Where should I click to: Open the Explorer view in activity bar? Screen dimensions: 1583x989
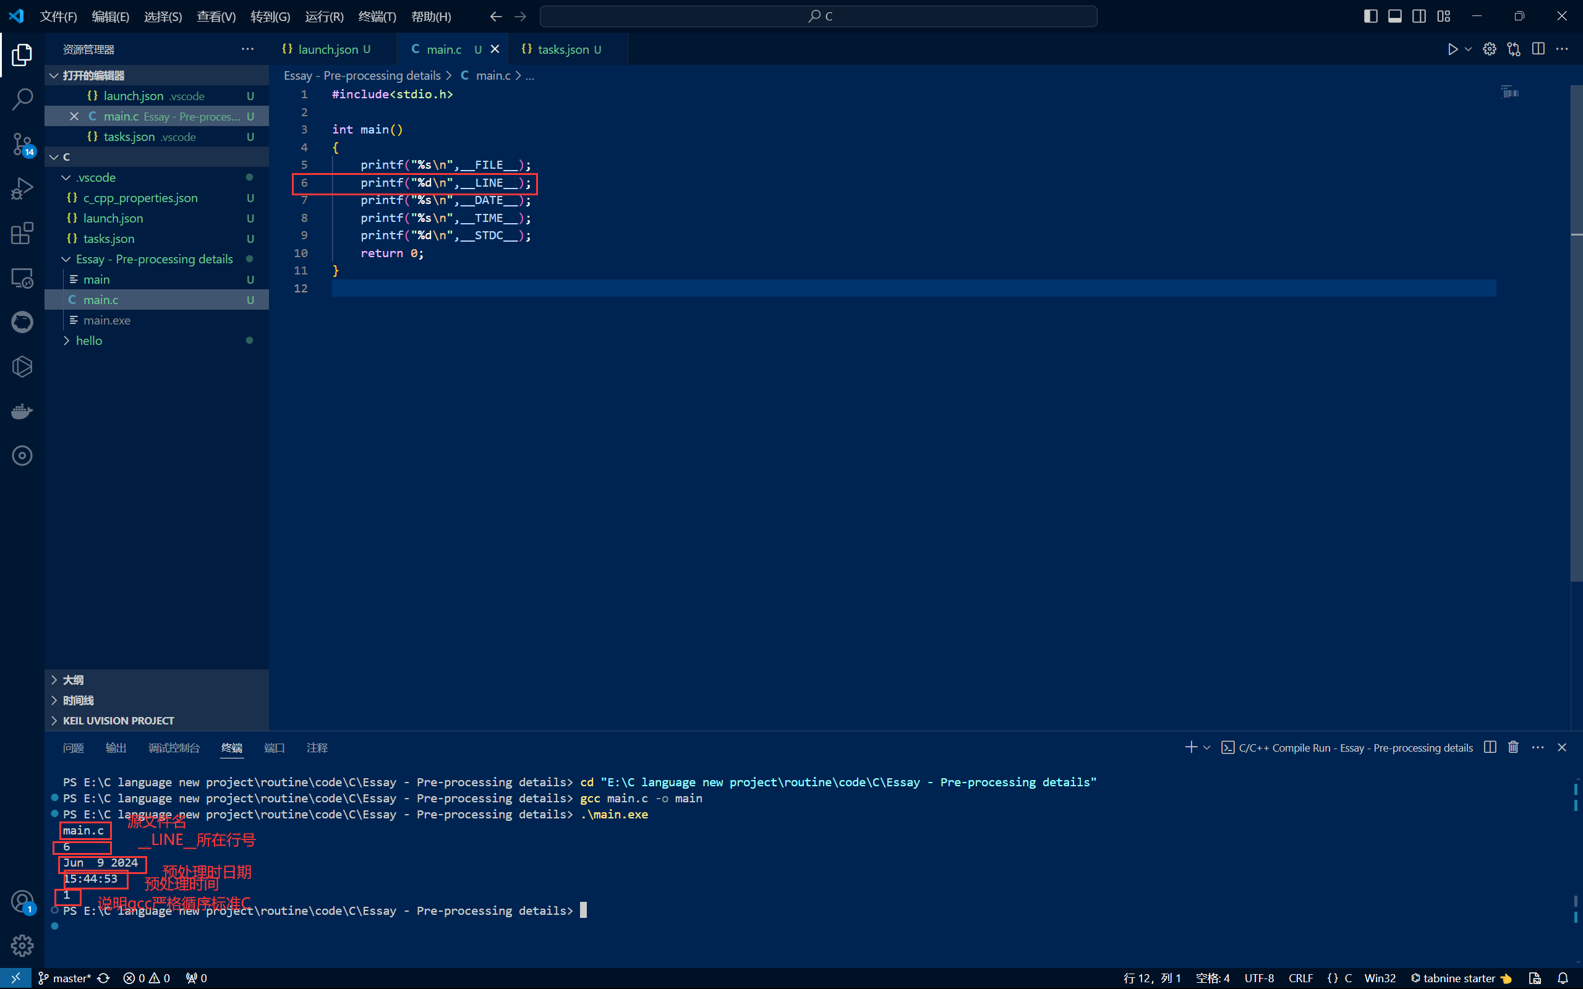click(x=22, y=55)
